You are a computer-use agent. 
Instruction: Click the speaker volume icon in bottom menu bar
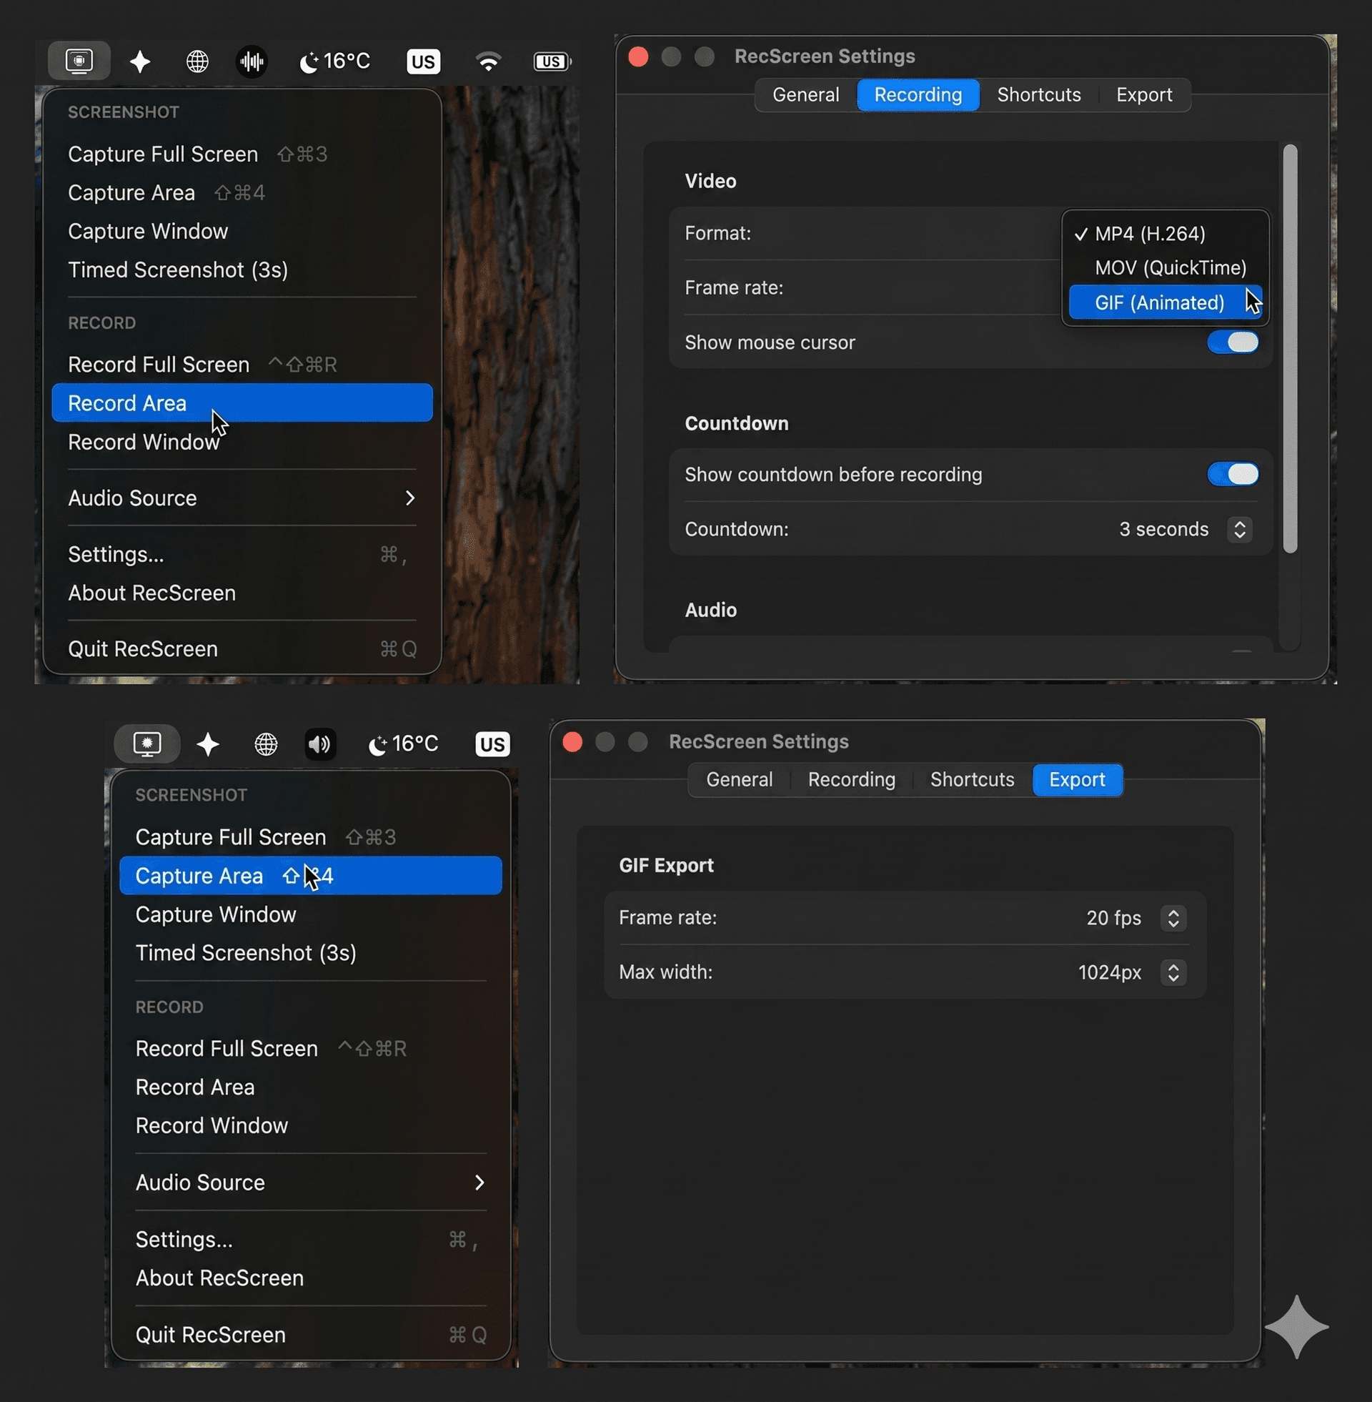click(x=321, y=744)
